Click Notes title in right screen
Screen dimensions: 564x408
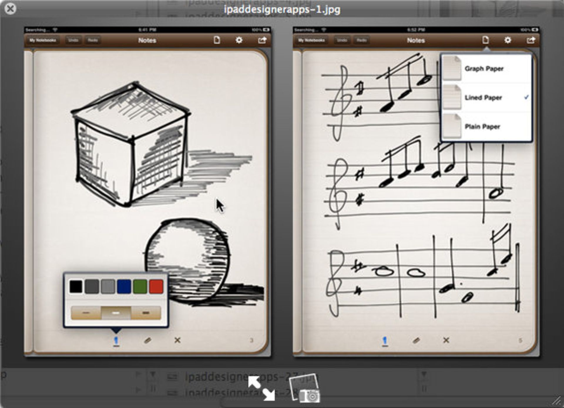pos(416,40)
